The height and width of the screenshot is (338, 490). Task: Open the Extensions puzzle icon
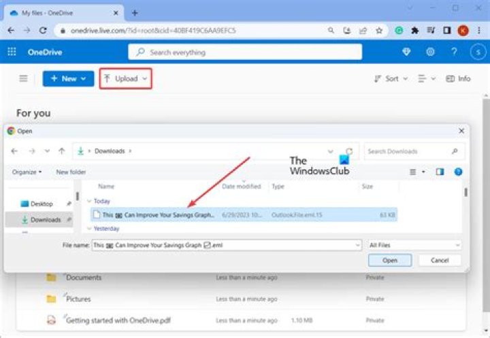pos(415,31)
